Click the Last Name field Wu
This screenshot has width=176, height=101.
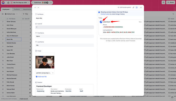(x=65, y=45)
